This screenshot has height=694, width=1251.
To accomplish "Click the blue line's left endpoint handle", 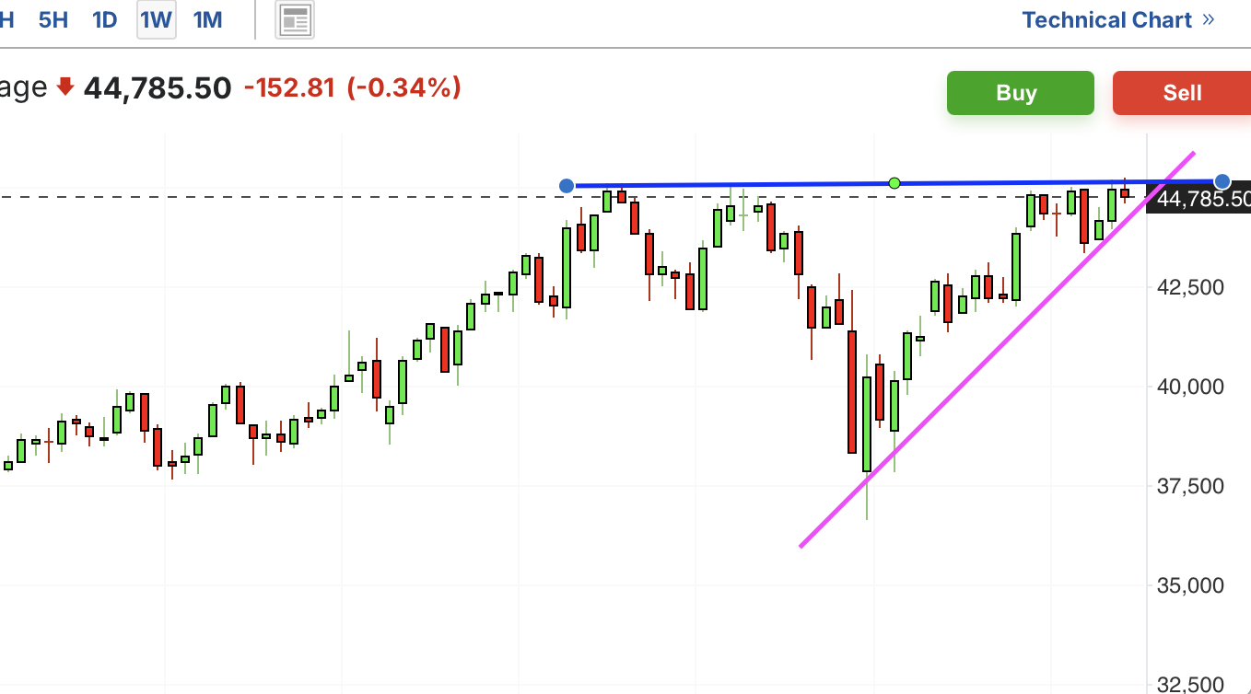I will (567, 186).
